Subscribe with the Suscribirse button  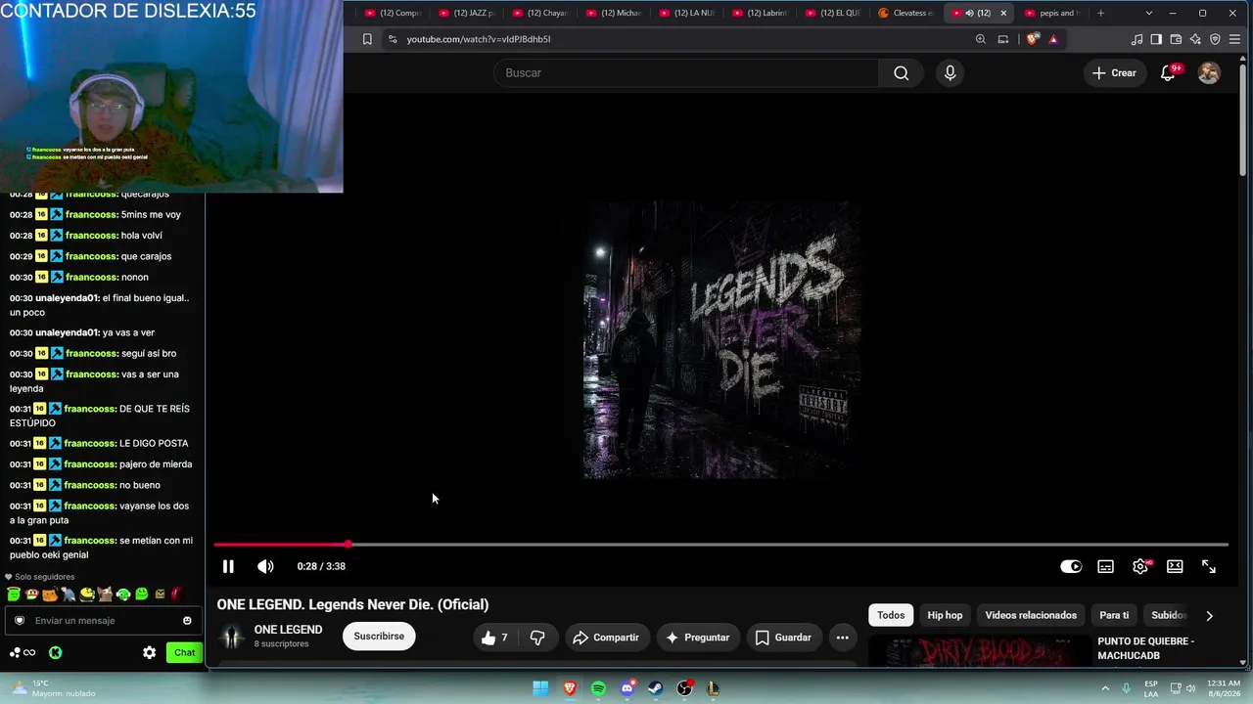379,637
